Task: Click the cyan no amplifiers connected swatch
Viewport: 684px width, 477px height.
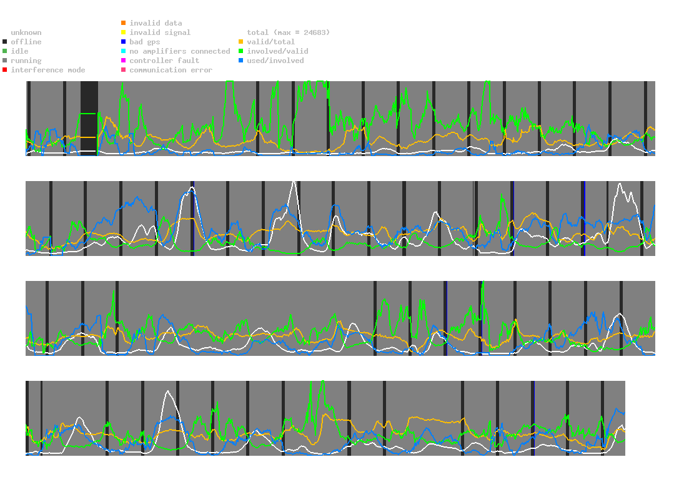Action: point(124,51)
